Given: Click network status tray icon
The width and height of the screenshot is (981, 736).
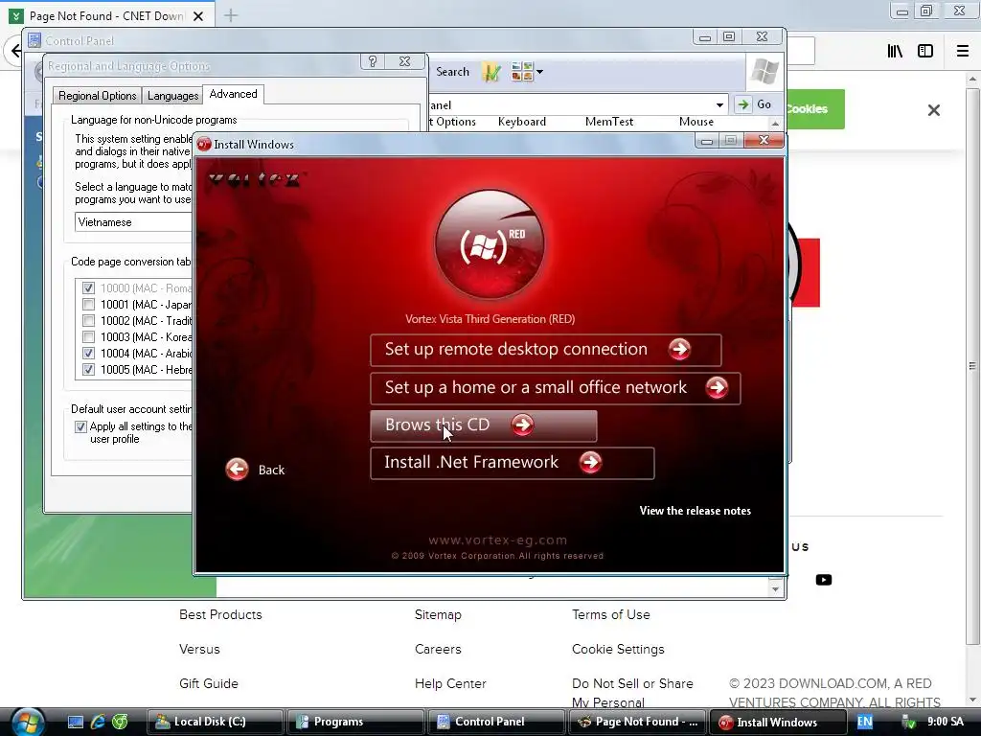Looking at the screenshot, I should click(908, 723).
